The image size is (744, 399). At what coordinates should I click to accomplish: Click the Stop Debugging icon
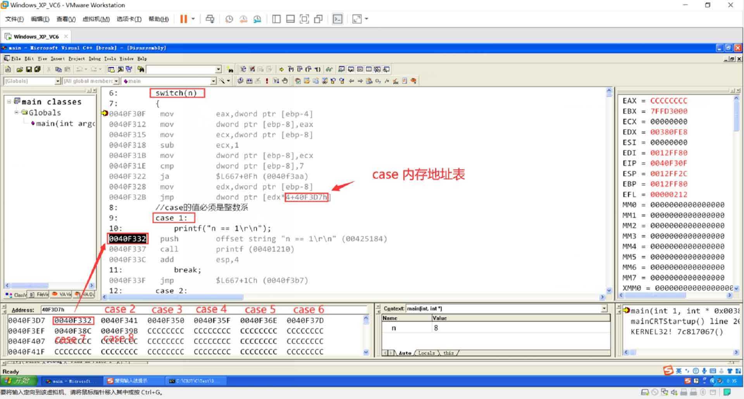(252, 69)
